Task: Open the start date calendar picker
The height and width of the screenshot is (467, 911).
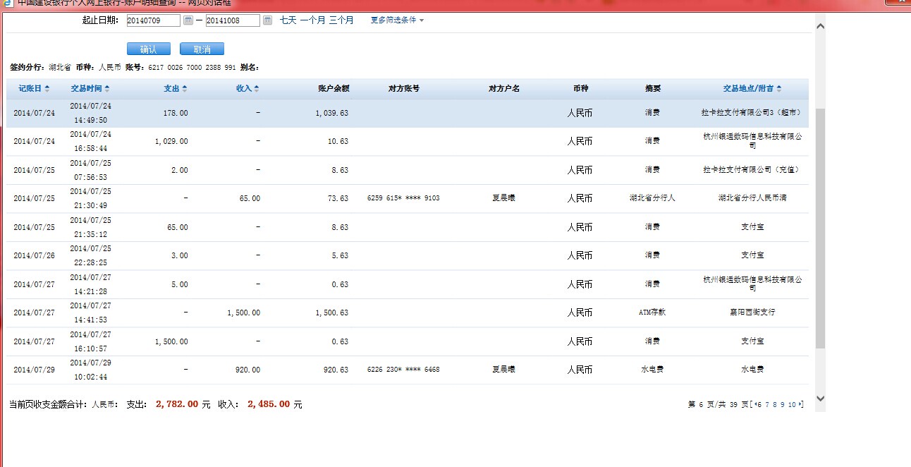Action: (x=188, y=20)
